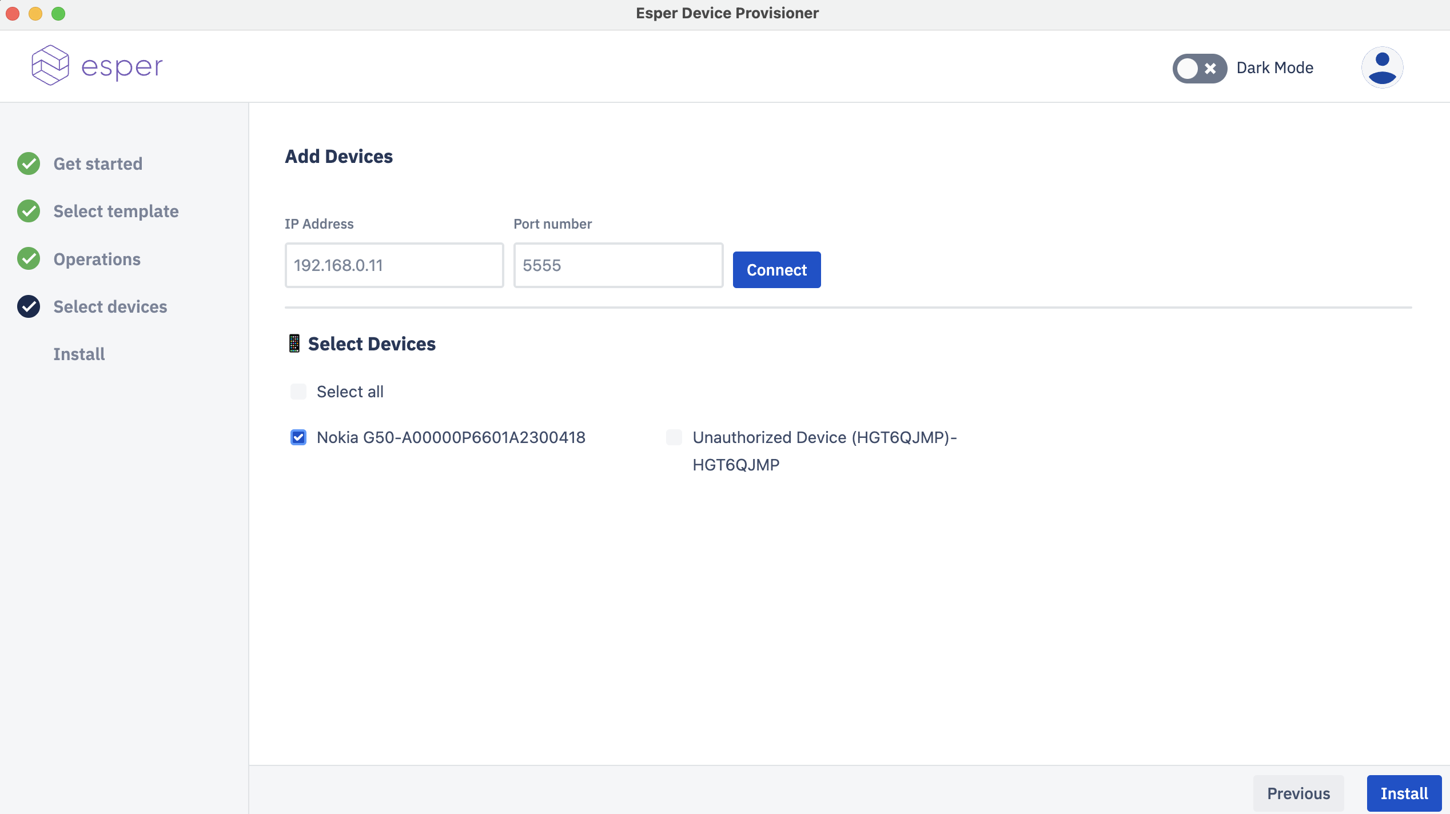Open the Install step in sidebar
The width and height of the screenshot is (1450, 814).
point(79,354)
